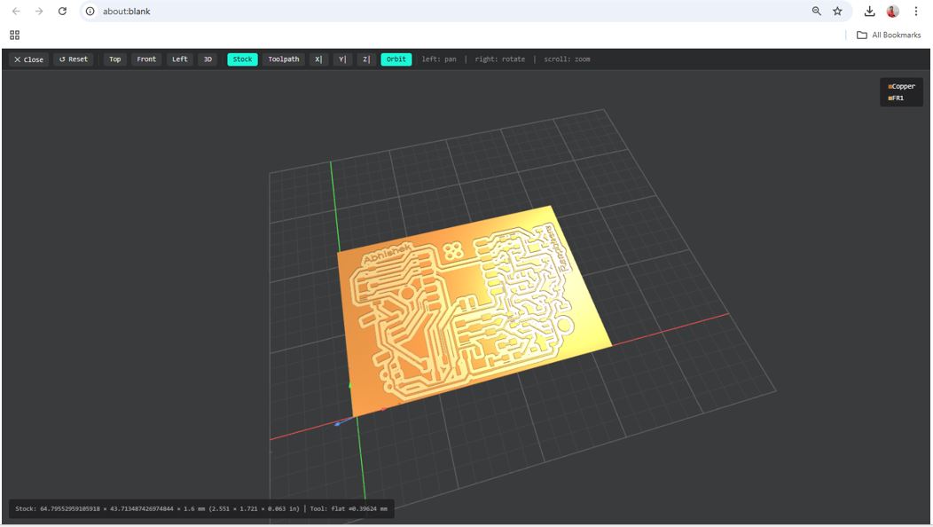Bookmark this page with star icon

pos(837,12)
